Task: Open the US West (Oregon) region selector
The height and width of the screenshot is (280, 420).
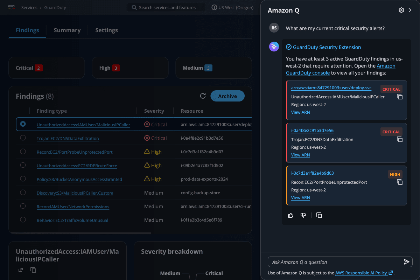Action: coord(233,7)
